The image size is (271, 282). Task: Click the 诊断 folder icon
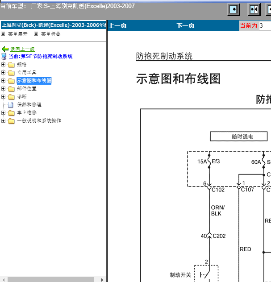(11, 96)
